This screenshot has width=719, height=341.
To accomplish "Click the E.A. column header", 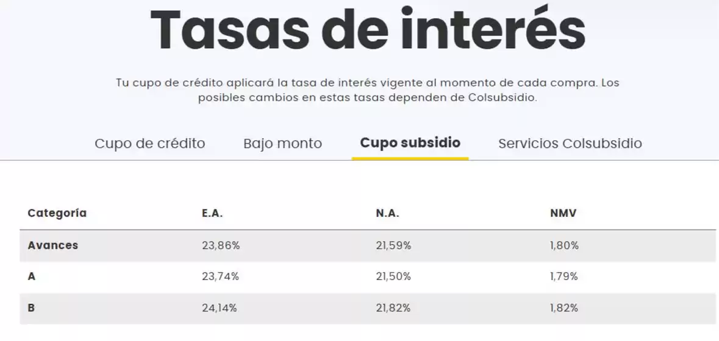I will (x=212, y=213).
